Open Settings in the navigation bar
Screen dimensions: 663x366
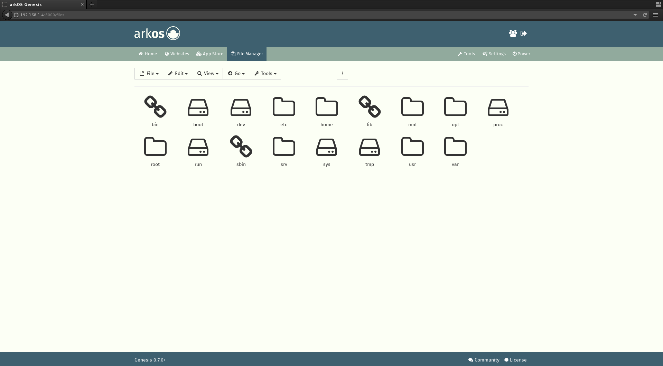[494, 54]
